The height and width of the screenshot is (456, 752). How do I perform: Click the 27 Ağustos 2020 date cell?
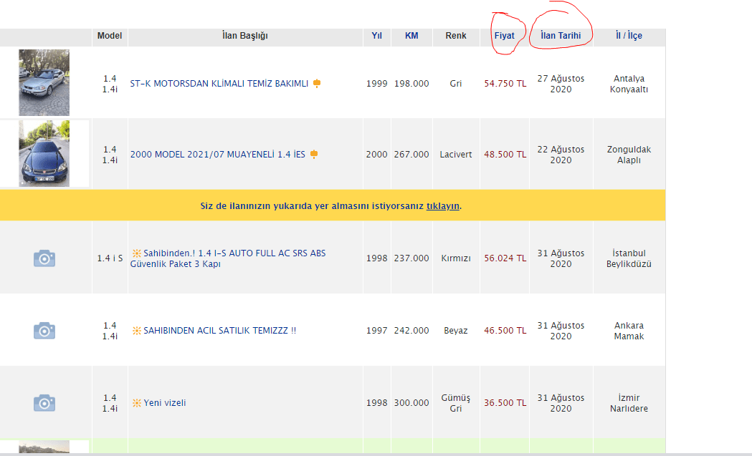[x=561, y=84]
